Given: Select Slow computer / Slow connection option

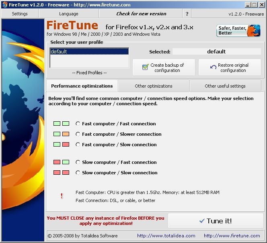Looking at the screenshot, I should coord(78,173).
